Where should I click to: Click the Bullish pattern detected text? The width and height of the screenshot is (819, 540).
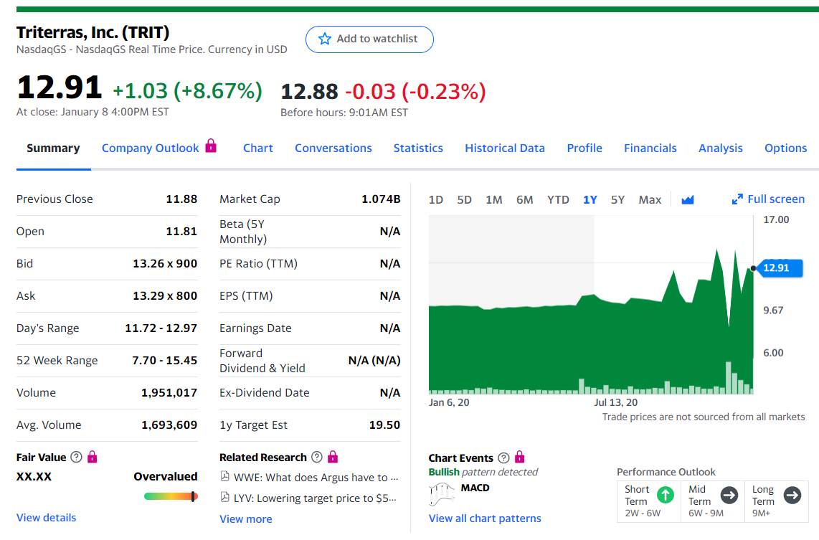[483, 472]
